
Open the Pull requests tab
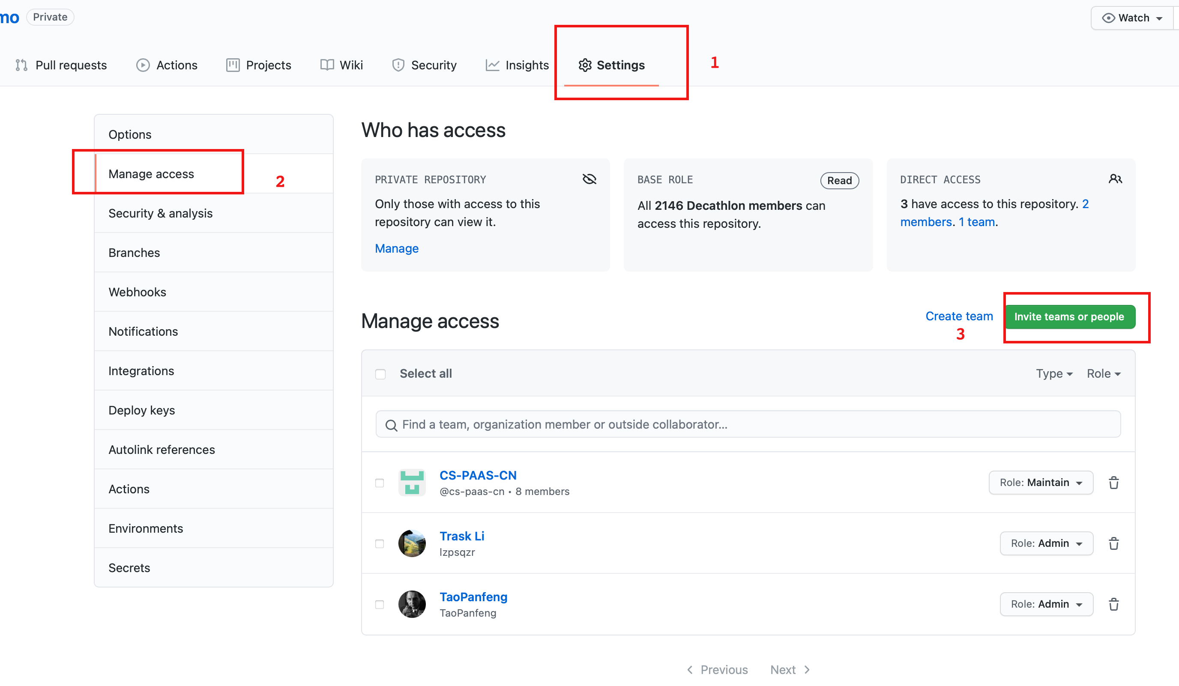coord(61,65)
